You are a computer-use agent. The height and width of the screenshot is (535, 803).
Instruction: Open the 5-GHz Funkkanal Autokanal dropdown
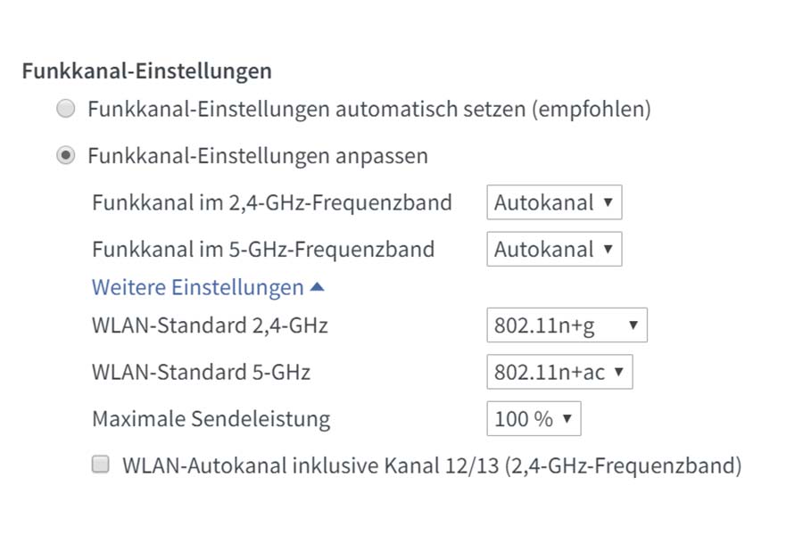tap(553, 250)
